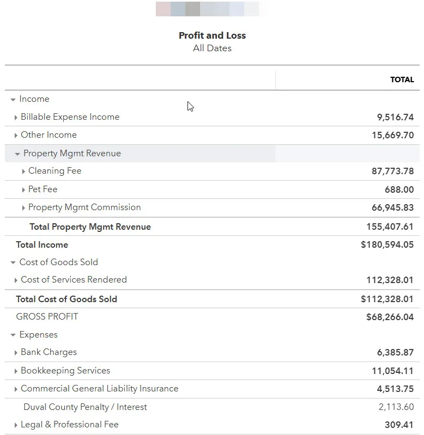
Task: Collapse the Cost of Goods Sold section
Action: coord(13,263)
